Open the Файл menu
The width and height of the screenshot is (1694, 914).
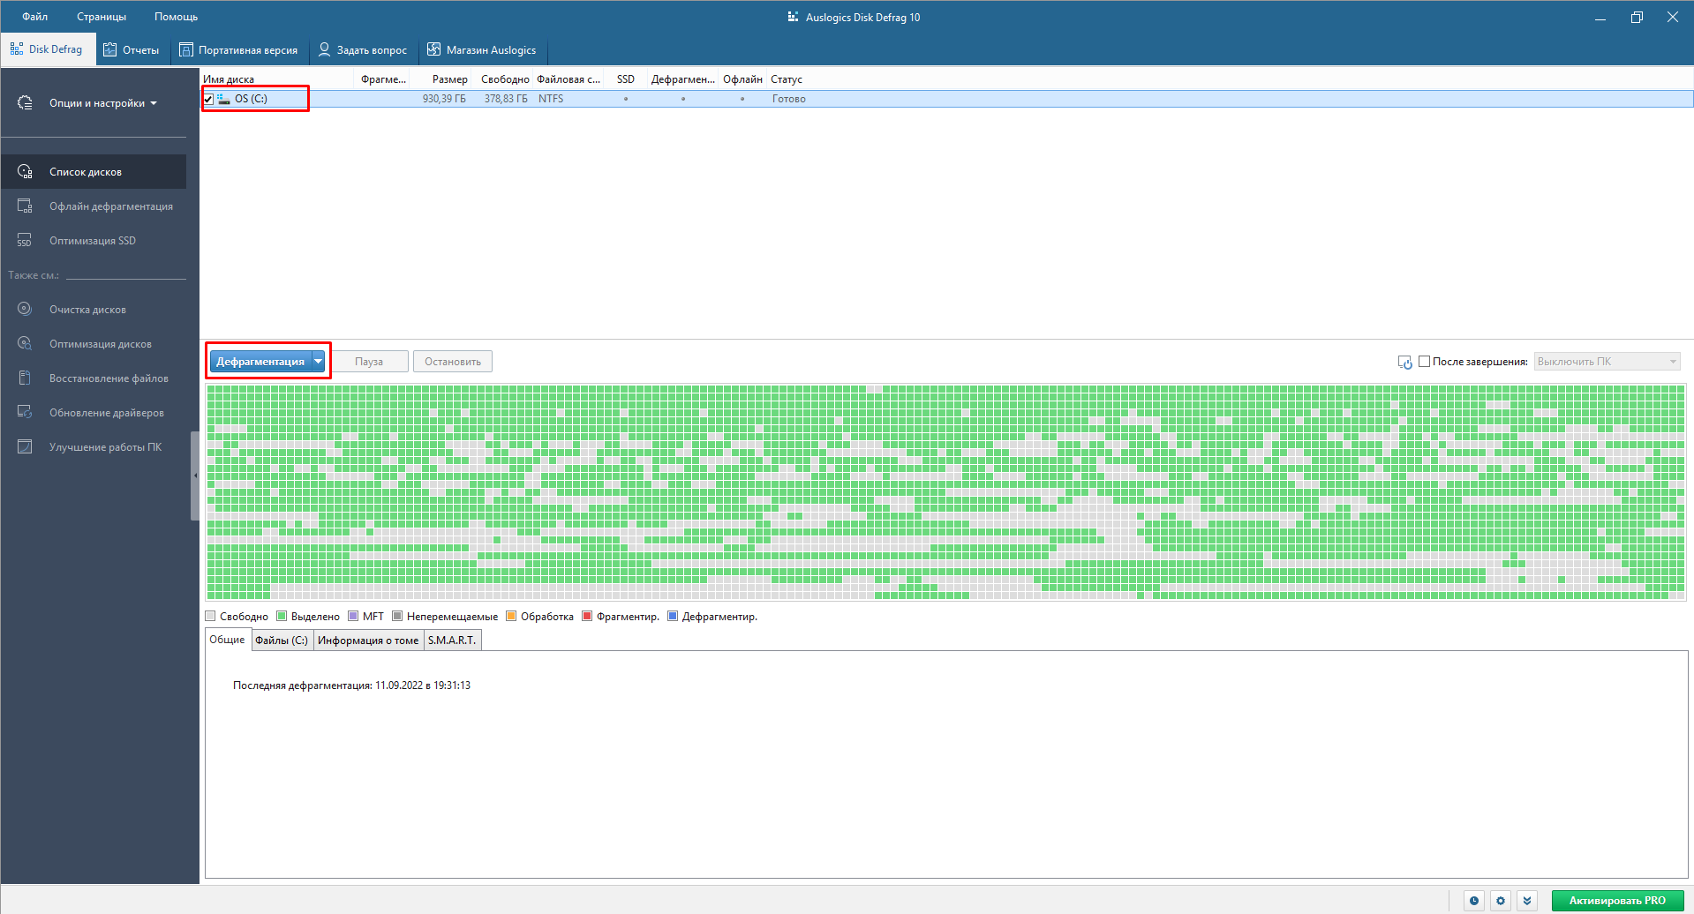[35, 17]
